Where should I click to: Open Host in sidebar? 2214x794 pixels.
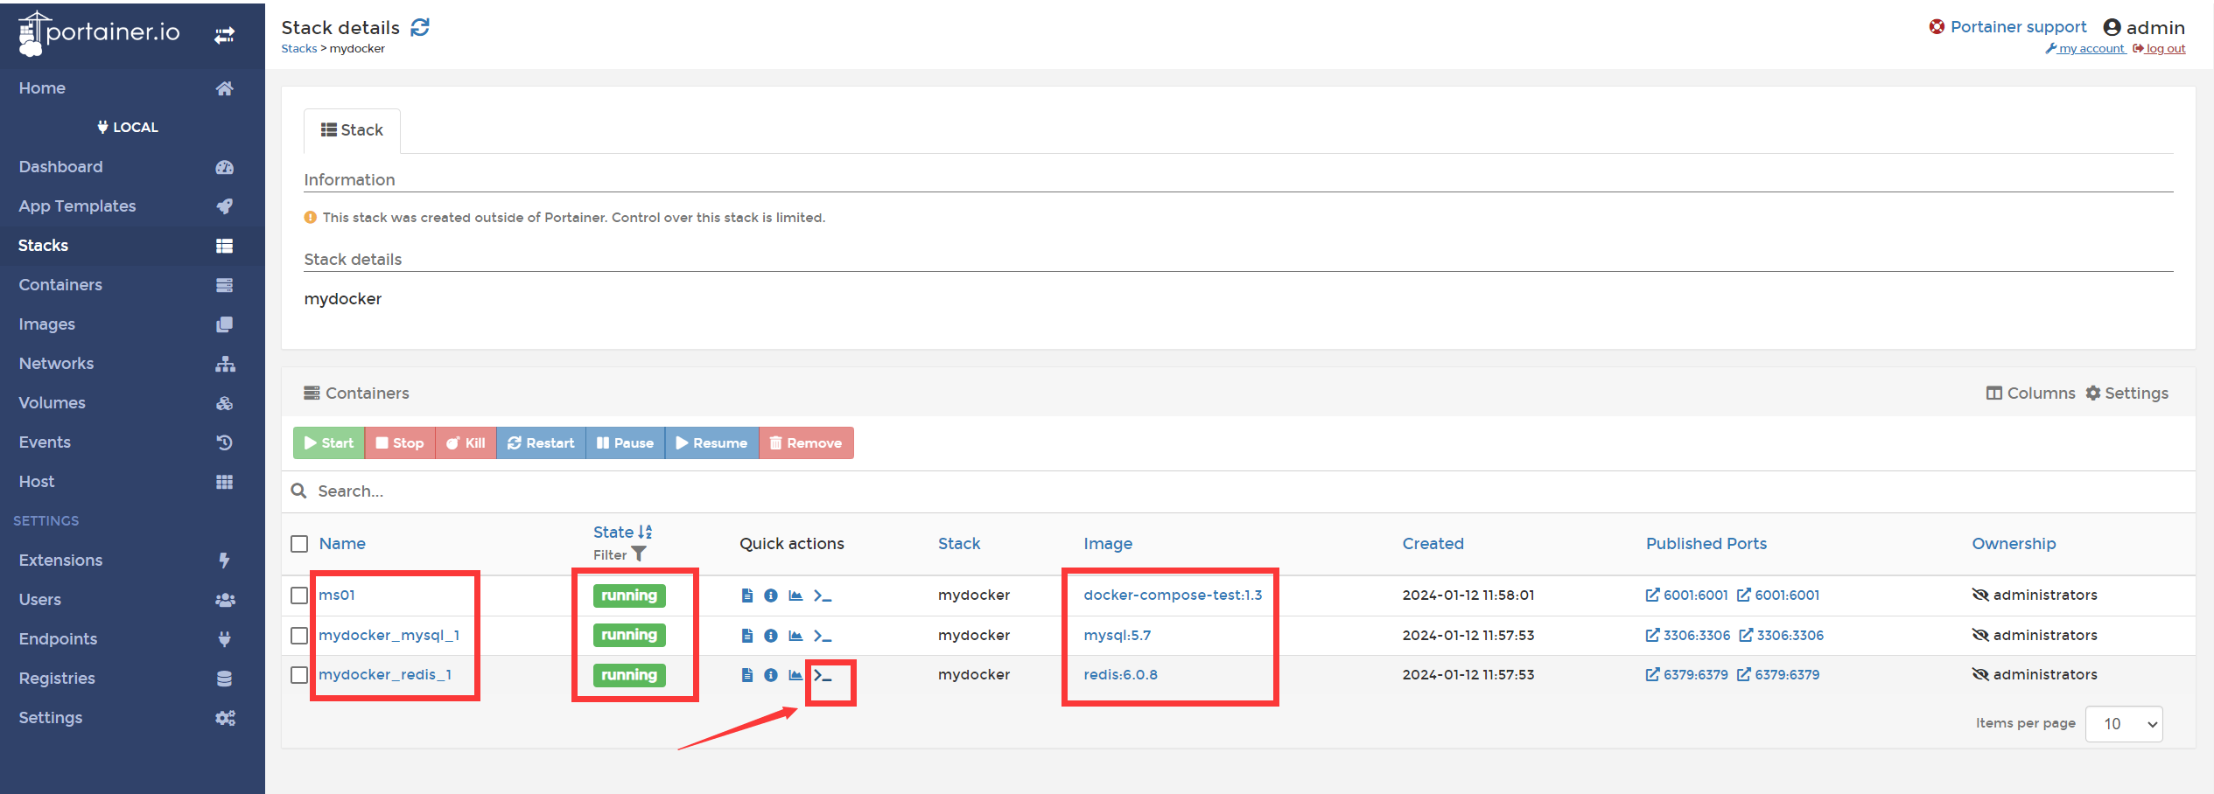[132, 482]
